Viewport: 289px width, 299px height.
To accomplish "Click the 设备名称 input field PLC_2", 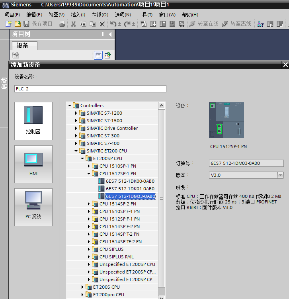I will click(x=90, y=89).
